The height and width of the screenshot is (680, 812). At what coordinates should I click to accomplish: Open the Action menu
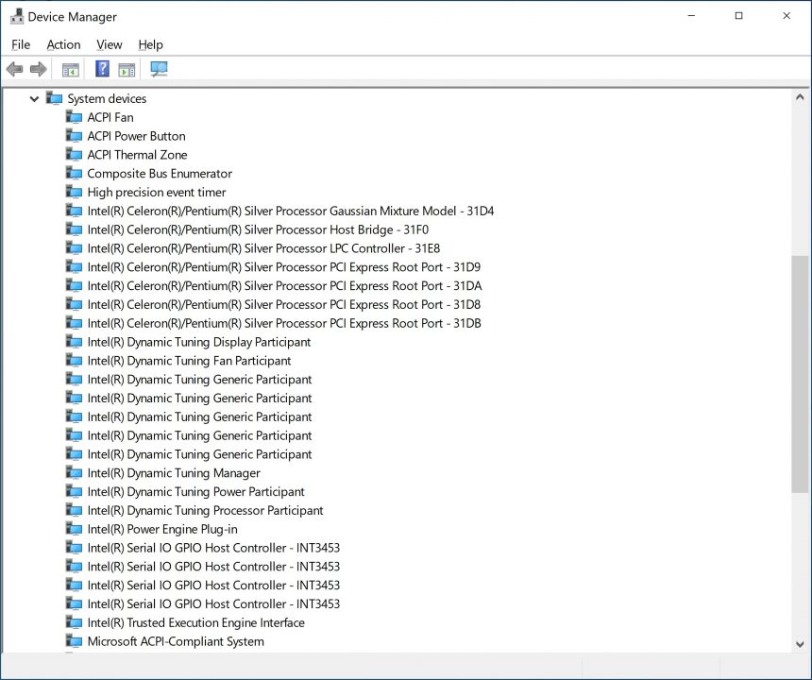pos(63,44)
